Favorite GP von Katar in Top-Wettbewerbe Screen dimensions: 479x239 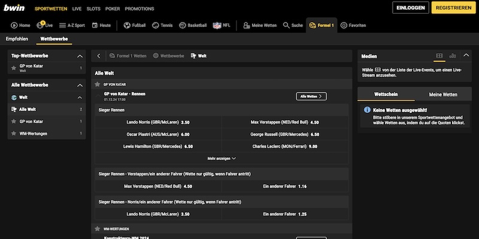(13, 68)
